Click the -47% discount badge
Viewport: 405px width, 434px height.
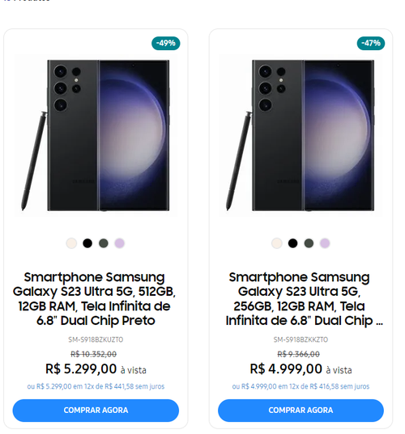tap(371, 43)
